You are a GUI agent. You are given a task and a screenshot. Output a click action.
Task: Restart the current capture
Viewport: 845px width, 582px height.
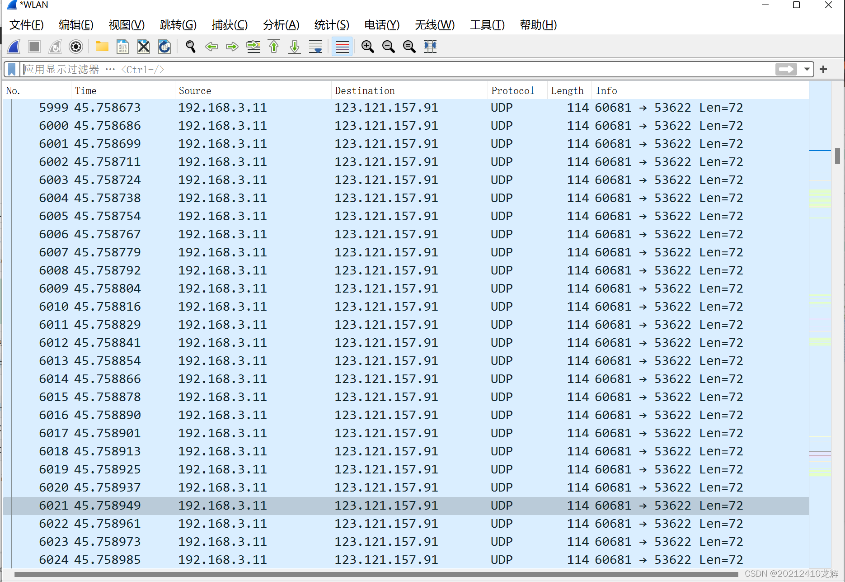tap(55, 47)
